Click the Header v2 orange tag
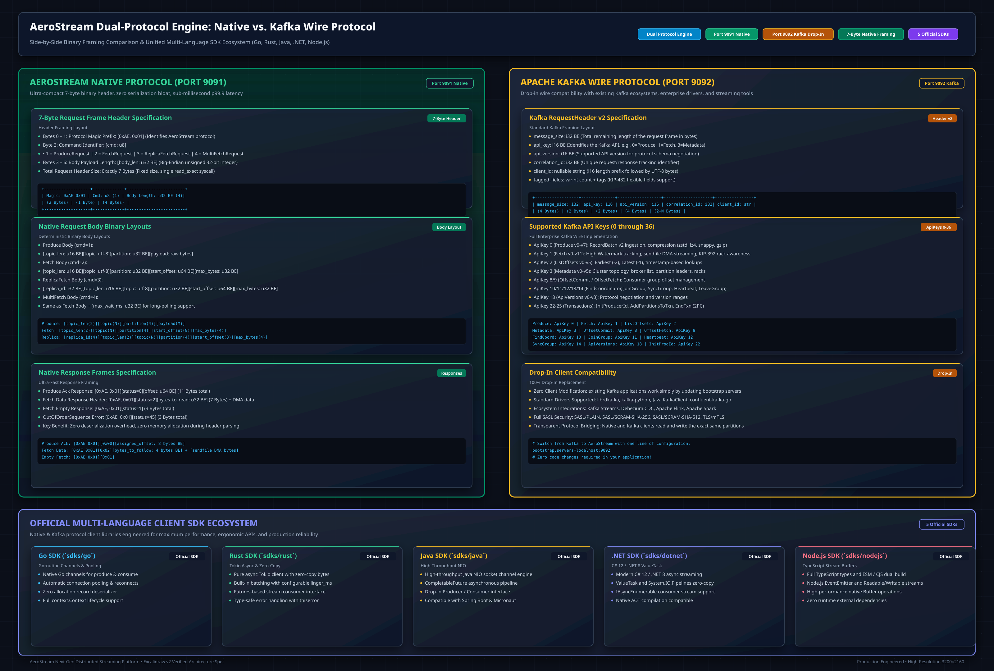994x671 pixels. (942, 118)
